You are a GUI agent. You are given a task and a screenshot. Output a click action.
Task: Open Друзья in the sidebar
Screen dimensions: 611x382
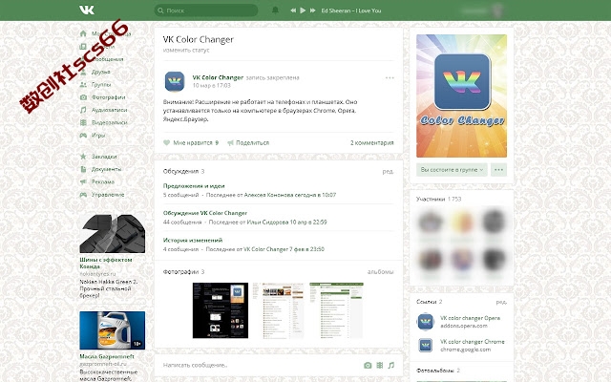click(101, 72)
